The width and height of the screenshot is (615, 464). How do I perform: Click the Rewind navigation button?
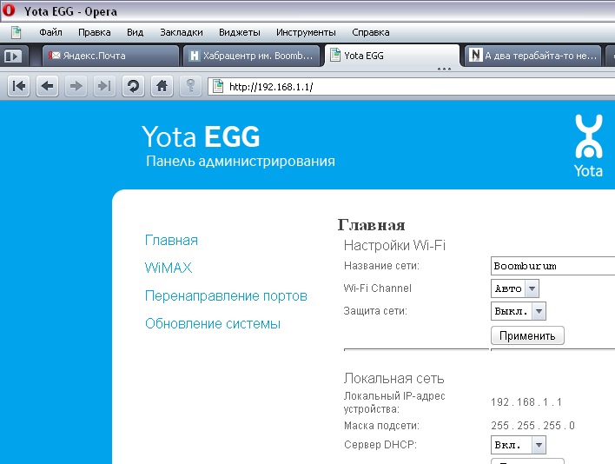(19, 86)
